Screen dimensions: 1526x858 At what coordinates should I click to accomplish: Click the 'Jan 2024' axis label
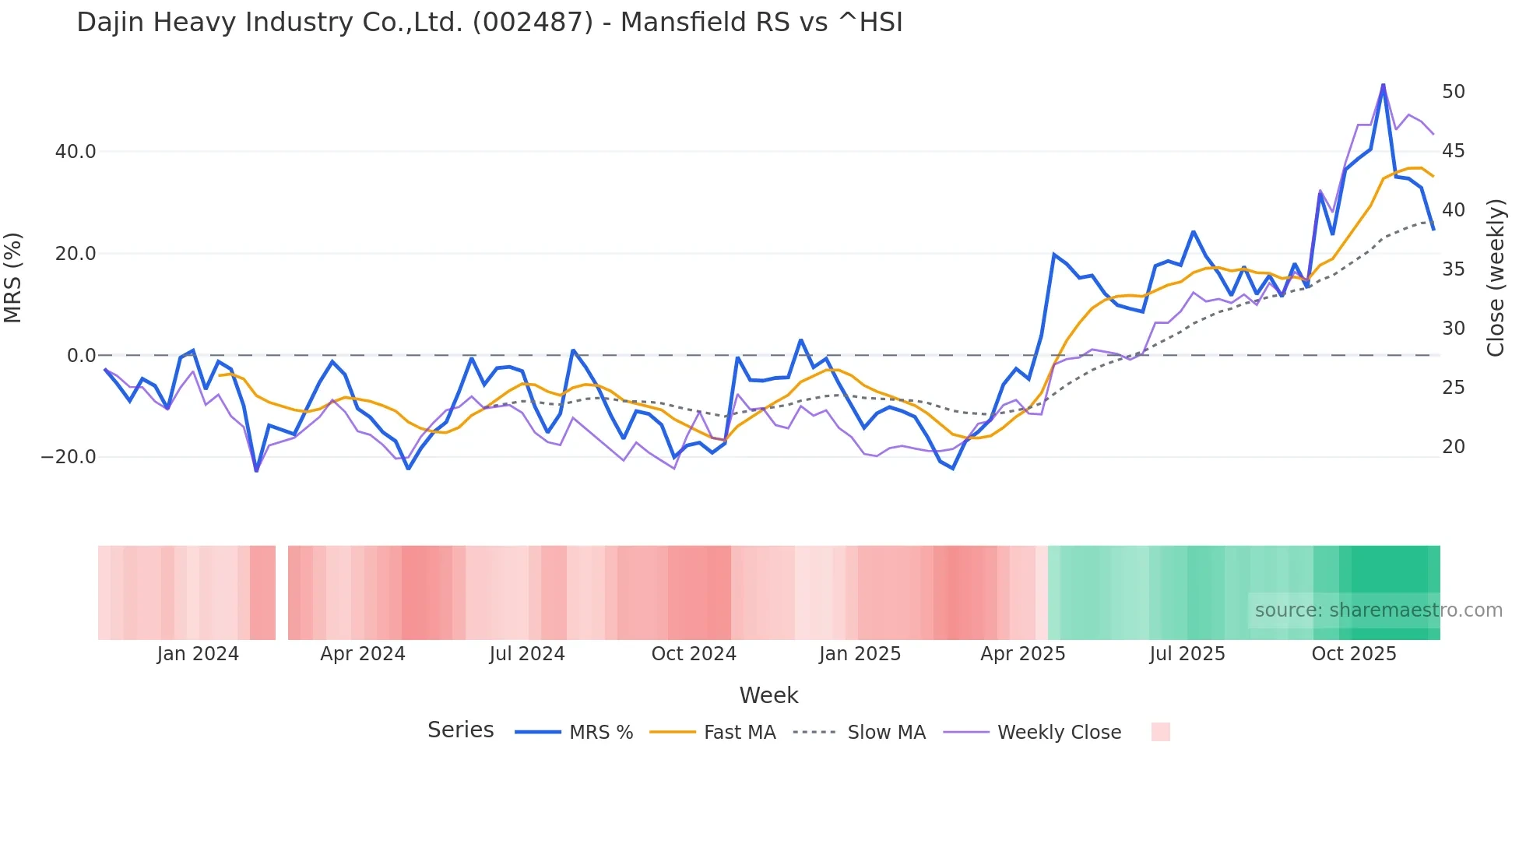[x=198, y=654]
